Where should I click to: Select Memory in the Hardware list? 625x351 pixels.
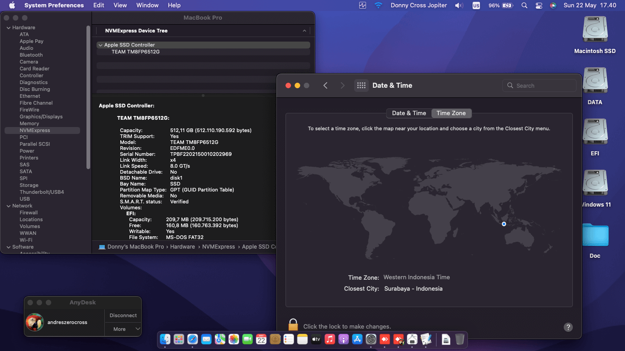[29, 123]
